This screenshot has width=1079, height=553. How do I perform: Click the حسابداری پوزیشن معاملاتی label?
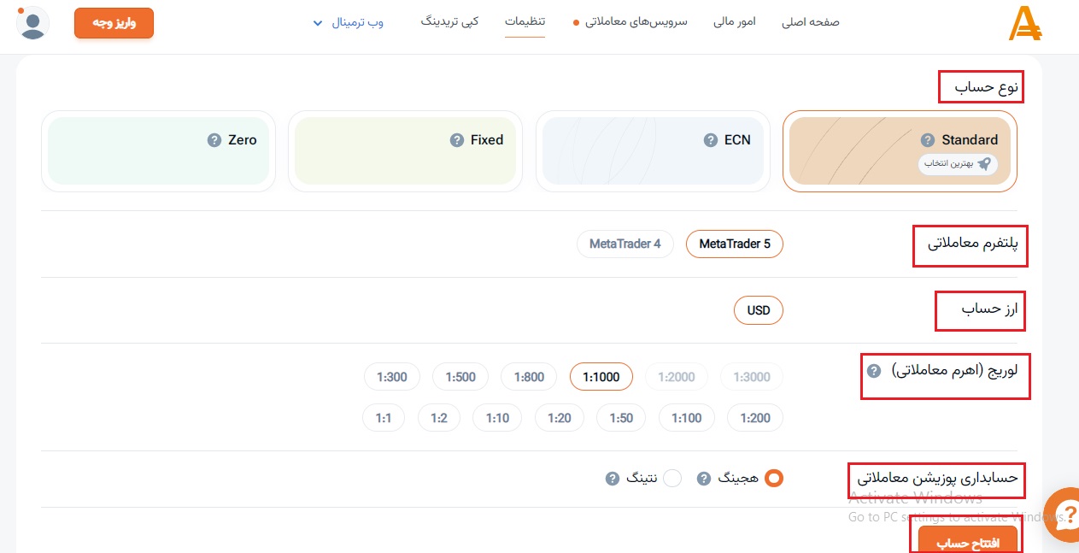[937, 478]
